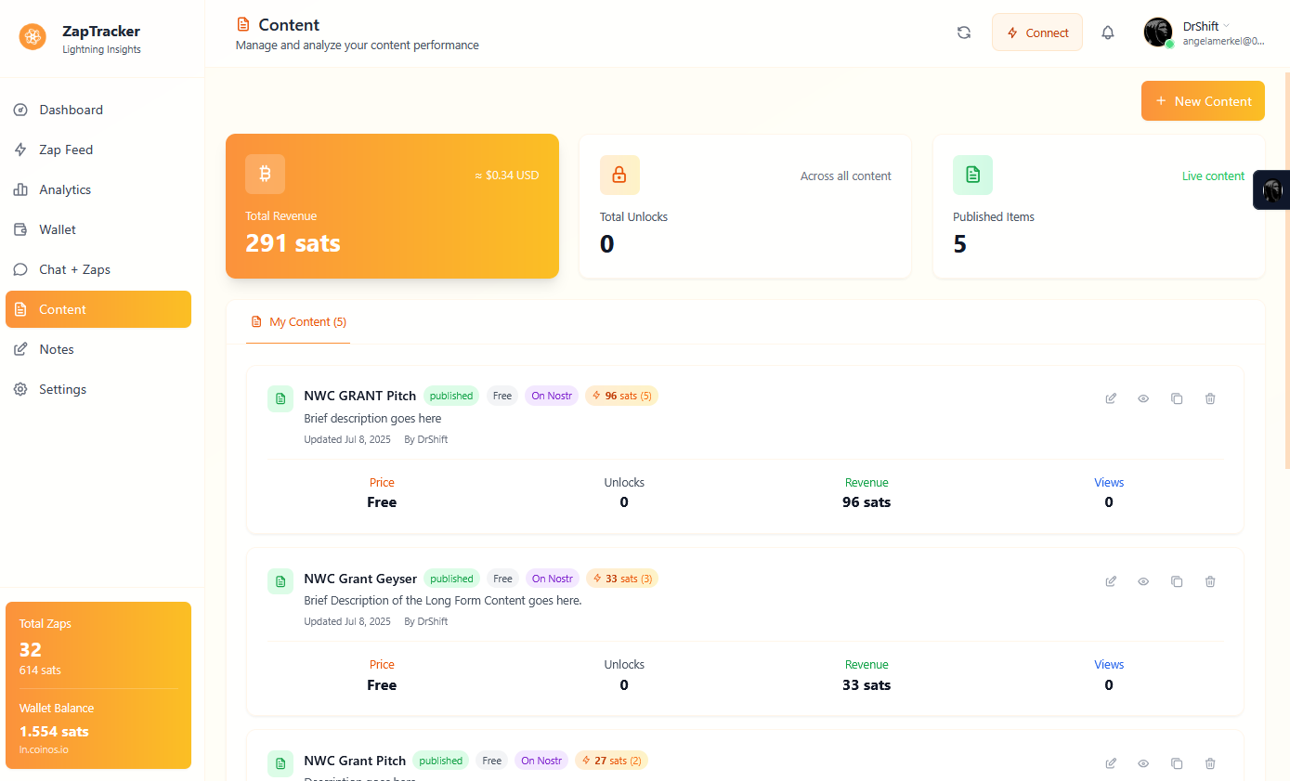Go to Settings in the sidebar
Viewport: 1290px width, 781px height.
[63, 388]
